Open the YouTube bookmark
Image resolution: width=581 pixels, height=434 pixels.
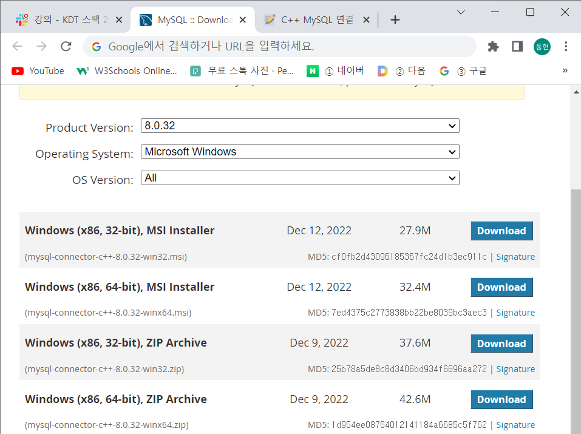click(38, 71)
